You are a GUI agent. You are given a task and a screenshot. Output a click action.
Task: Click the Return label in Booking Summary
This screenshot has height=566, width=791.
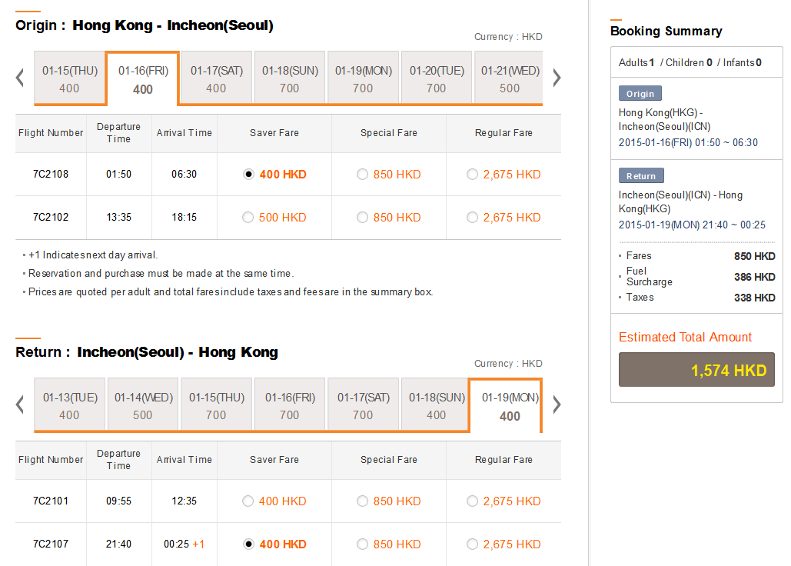[640, 176]
